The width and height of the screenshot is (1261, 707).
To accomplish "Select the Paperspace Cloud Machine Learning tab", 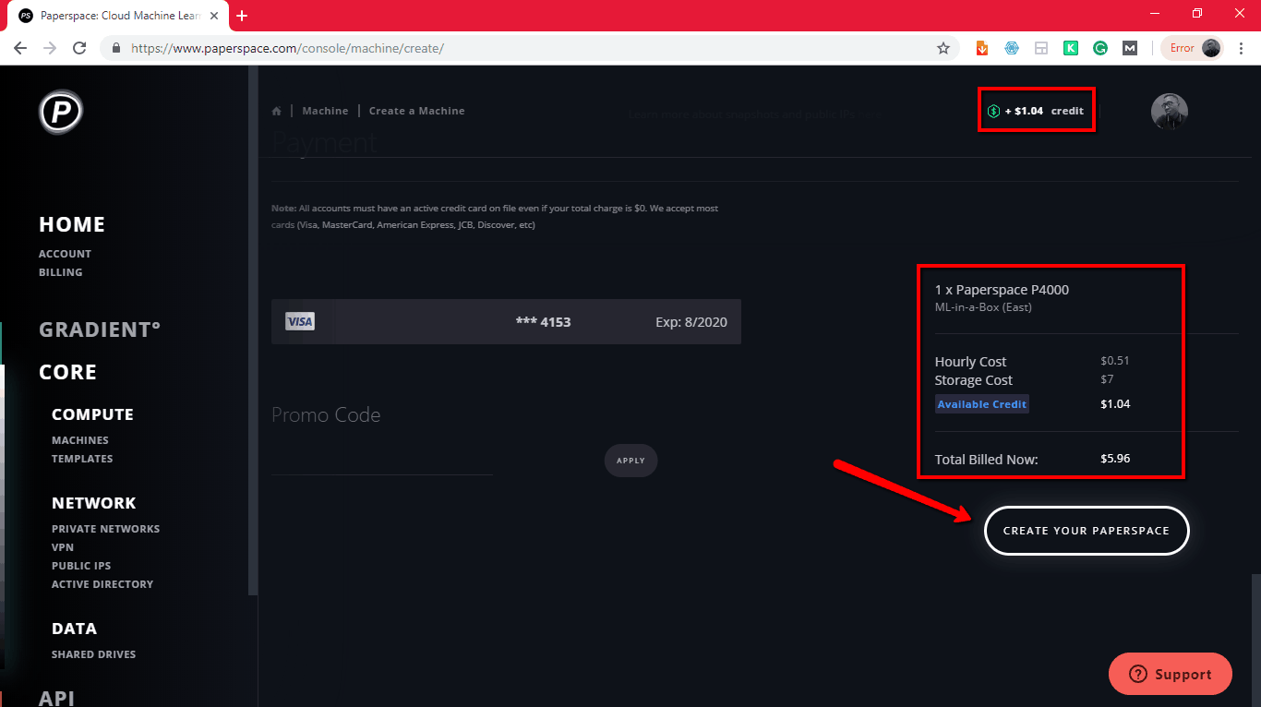I will pyautogui.click(x=117, y=16).
